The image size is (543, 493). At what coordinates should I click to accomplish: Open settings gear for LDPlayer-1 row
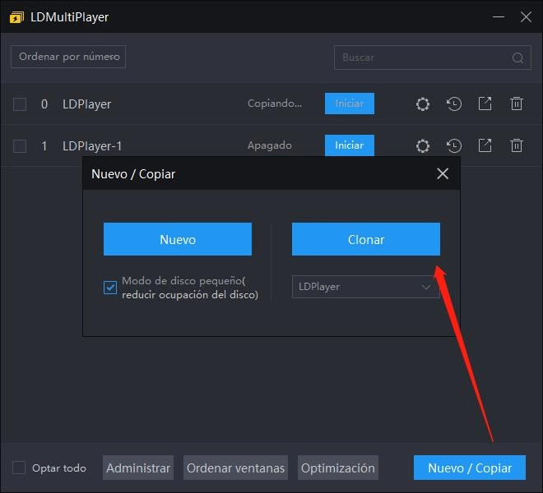[x=423, y=145]
